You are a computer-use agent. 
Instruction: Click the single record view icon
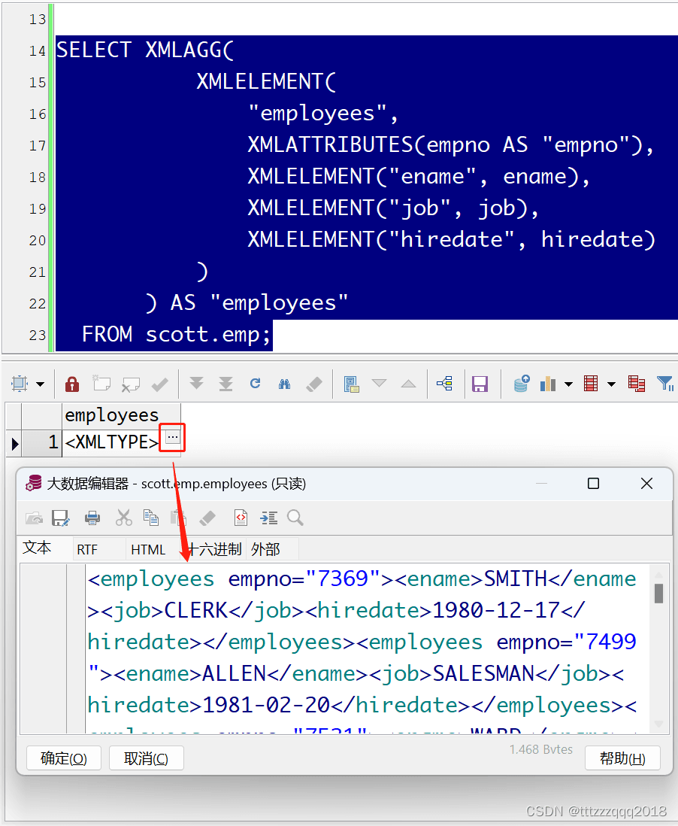coord(351,384)
